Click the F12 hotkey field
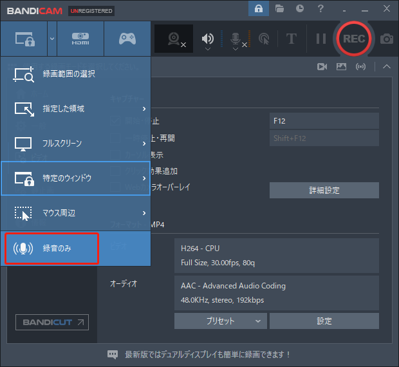The width and height of the screenshot is (399, 367). tap(324, 121)
